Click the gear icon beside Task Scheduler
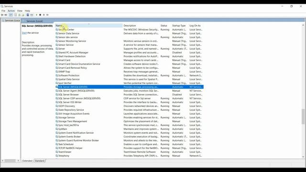Screen dimensions: 306x172 (57, 144)
